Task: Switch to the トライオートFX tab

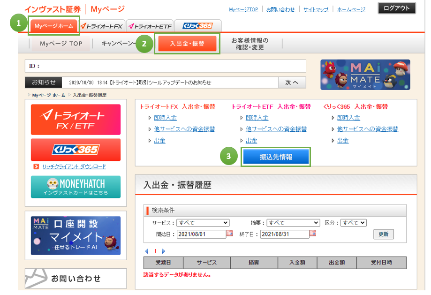Action: coord(102,26)
